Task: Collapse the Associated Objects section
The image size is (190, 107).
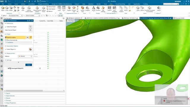Action: click(5, 46)
